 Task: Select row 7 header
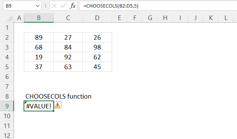point(7,86)
